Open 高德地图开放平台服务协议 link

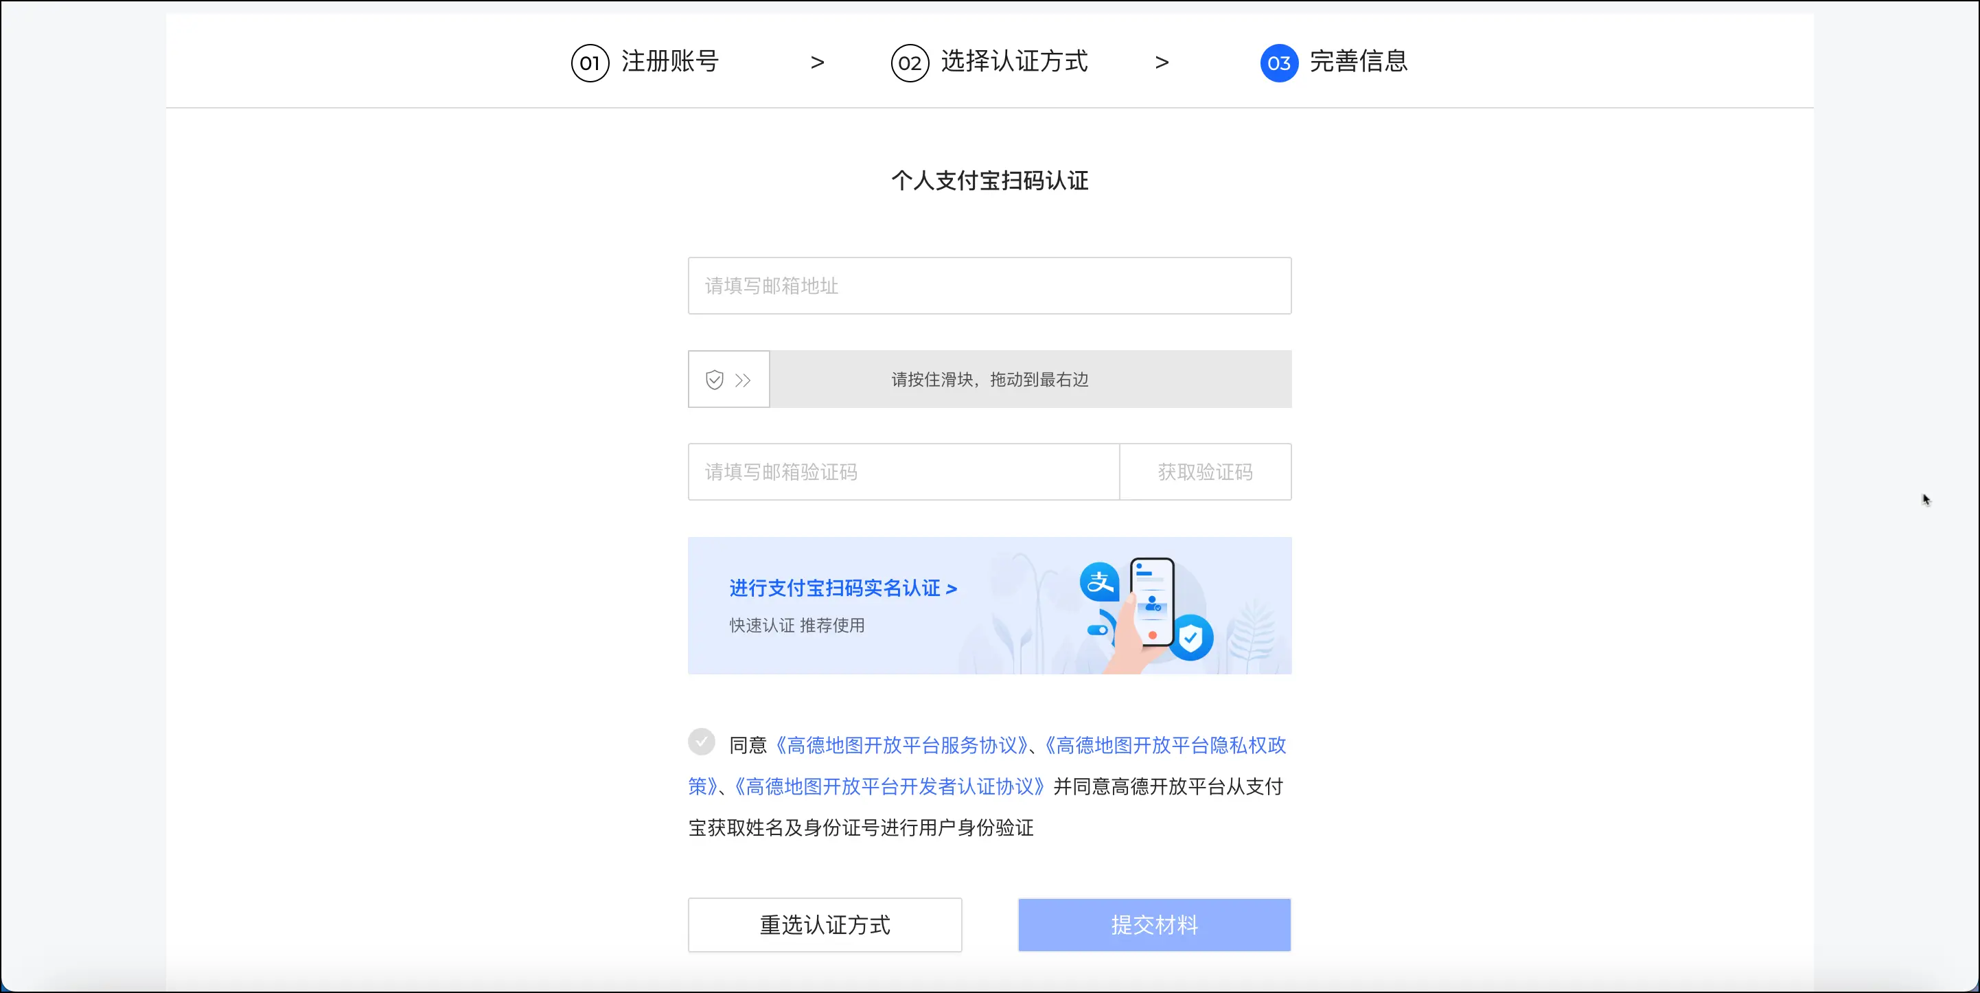[901, 746]
